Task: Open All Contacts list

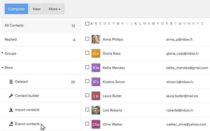Action: coord(41,25)
